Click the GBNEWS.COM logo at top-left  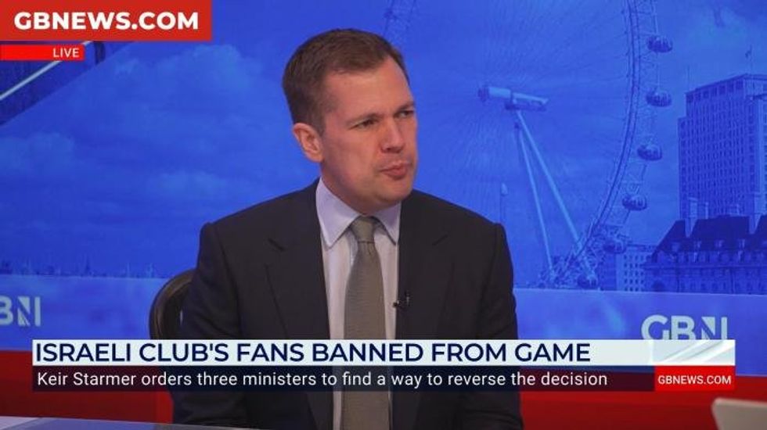pos(106,20)
